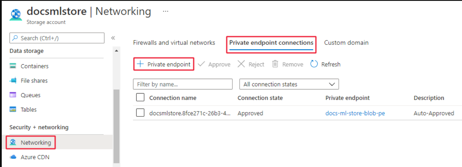Click the docsmlstore.8fce271c-26b3-4... connection name
The height and width of the screenshot is (167, 462).
pyautogui.click(x=190, y=113)
